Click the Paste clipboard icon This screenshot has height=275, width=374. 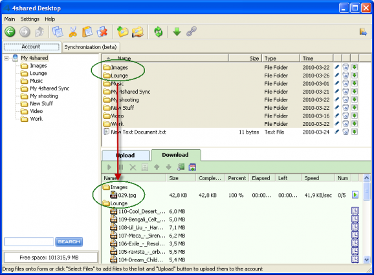pos(87,32)
